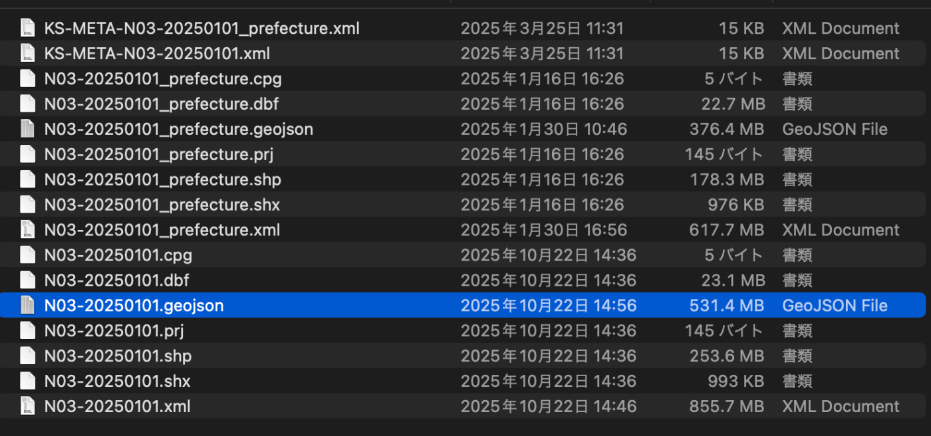Click the N03-20250101.dbf file icon
Viewport: 931px width, 436px height.
pos(27,280)
